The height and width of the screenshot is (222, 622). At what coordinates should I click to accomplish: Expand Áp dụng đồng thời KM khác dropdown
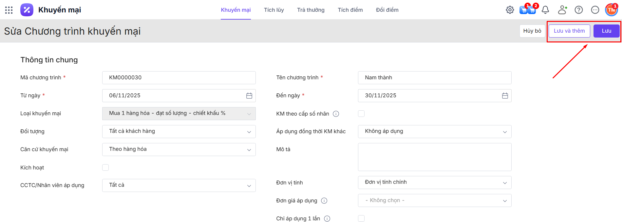point(434,132)
